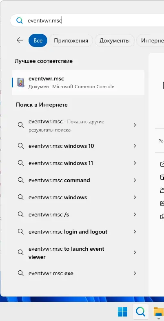The image size is (164, 321).
Task: Open the 'Интернет' filter tab
Action: [150, 40]
